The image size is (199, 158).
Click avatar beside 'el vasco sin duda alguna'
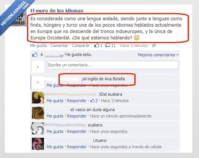point(38,113)
